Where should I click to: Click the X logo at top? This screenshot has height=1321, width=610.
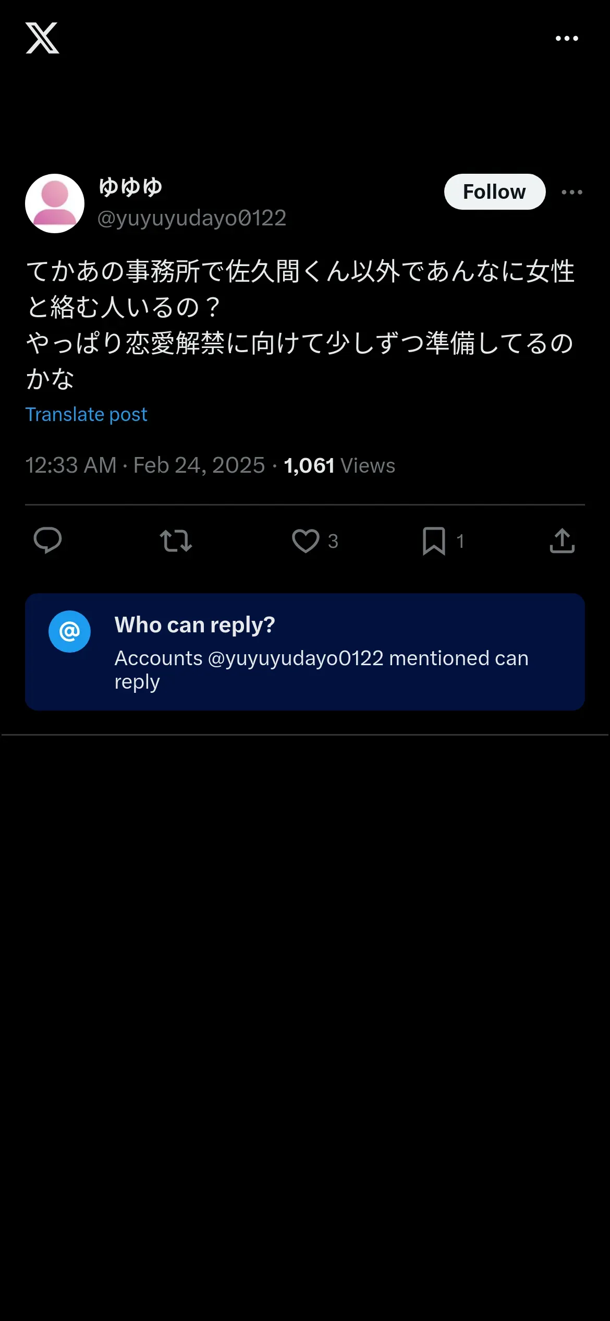(42, 38)
